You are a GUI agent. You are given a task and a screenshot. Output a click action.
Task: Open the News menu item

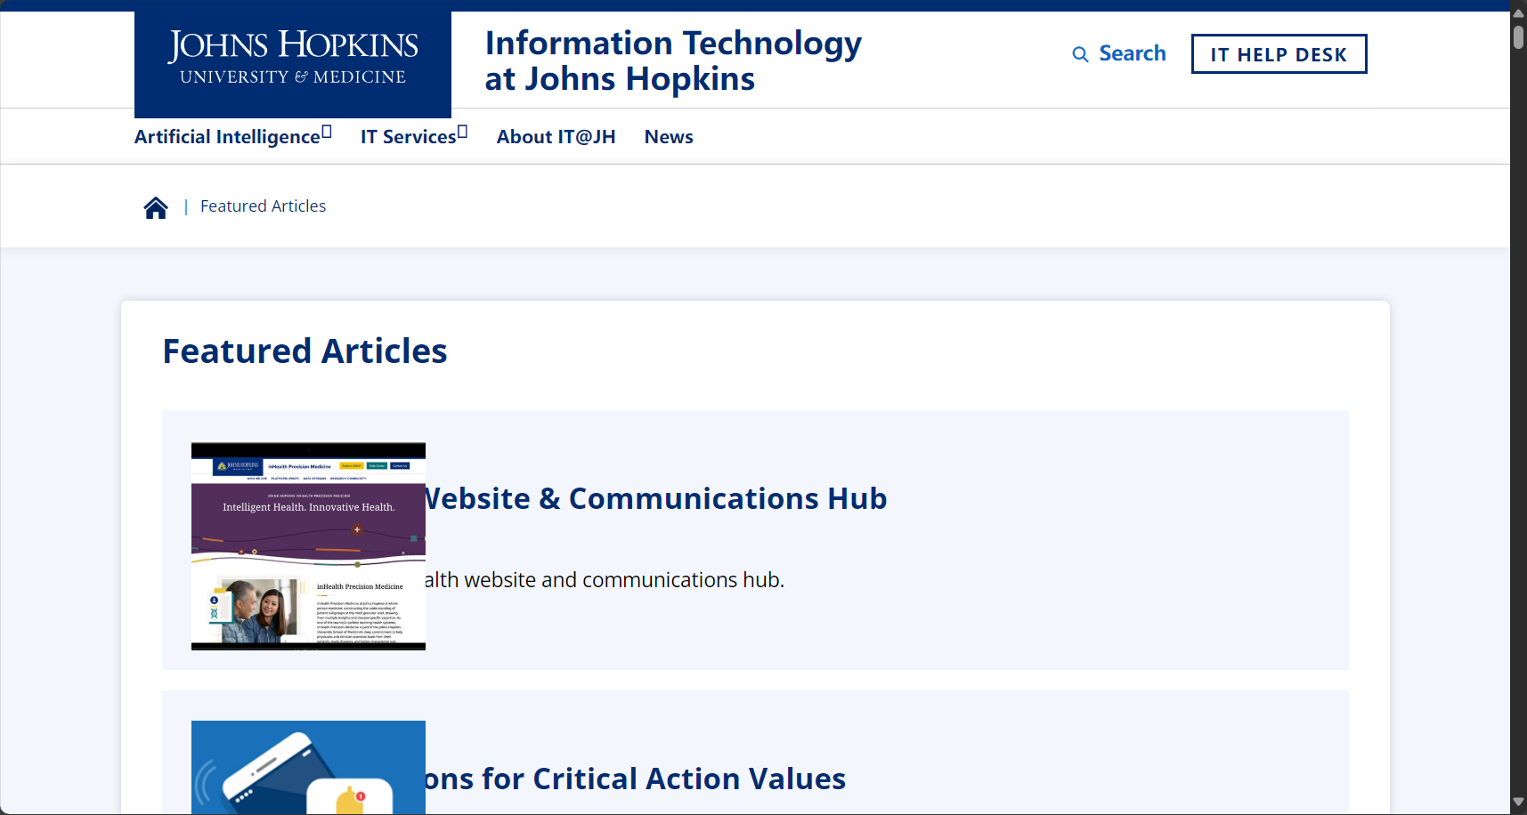coord(669,136)
